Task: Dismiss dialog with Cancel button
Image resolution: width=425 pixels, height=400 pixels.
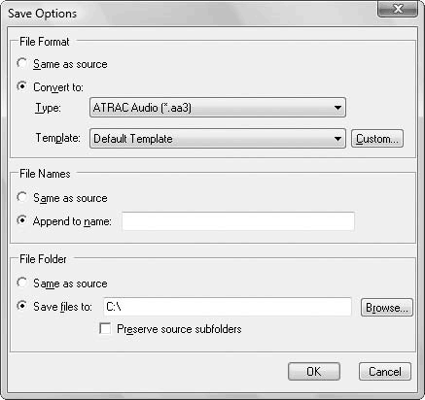Action: [x=385, y=371]
